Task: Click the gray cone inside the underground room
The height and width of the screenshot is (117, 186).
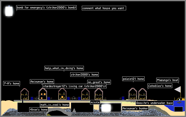Action: tap(74, 110)
